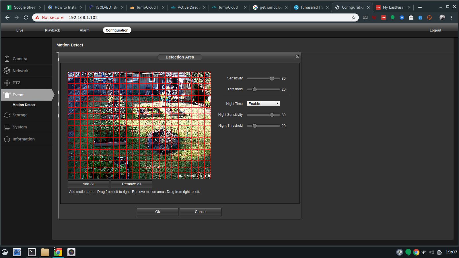The width and height of the screenshot is (459, 258).
Task: Click the Storage cloud icon
Action: [7, 115]
